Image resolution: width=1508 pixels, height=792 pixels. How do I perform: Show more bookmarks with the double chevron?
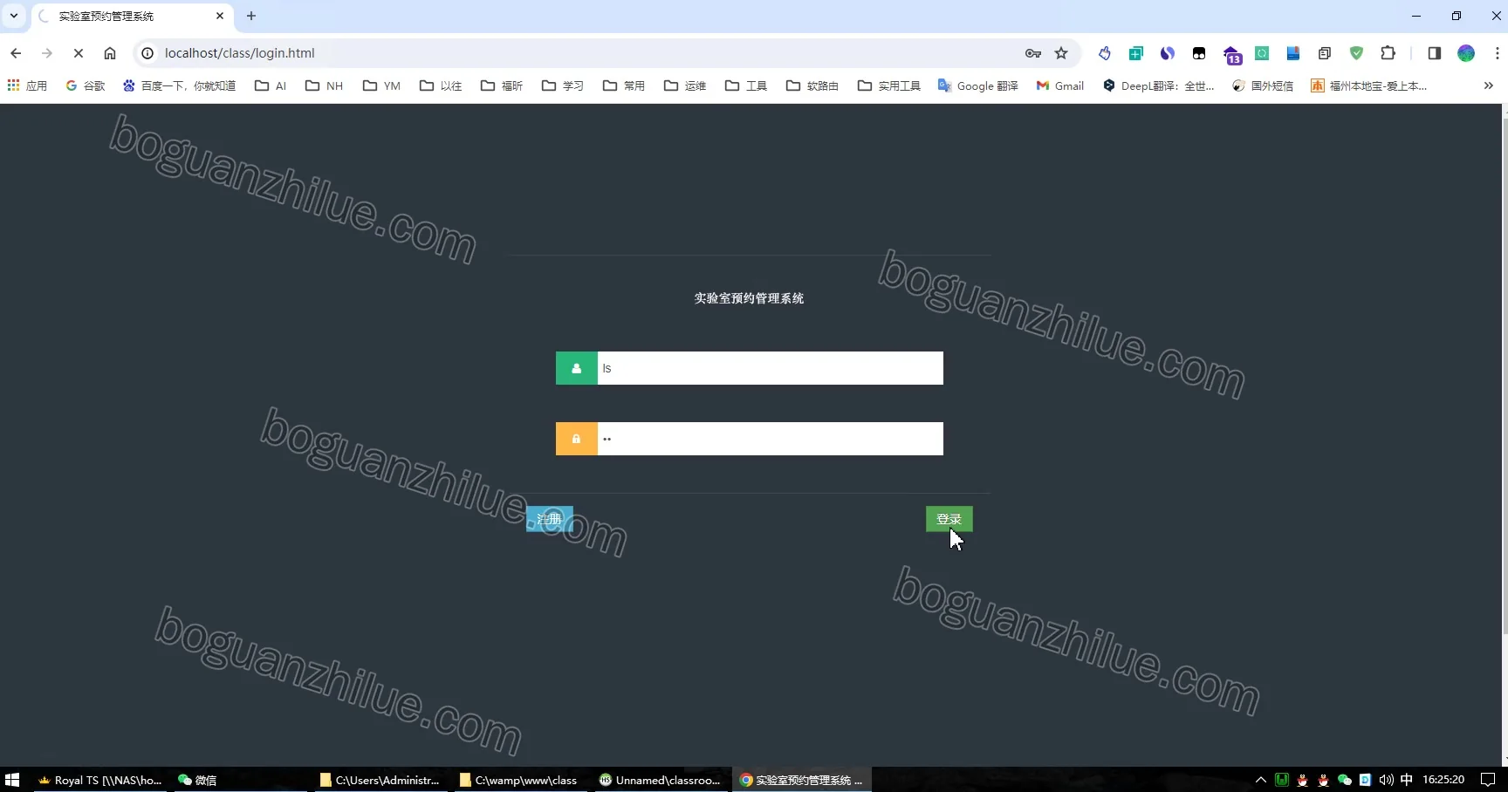click(x=1488, y=85)
